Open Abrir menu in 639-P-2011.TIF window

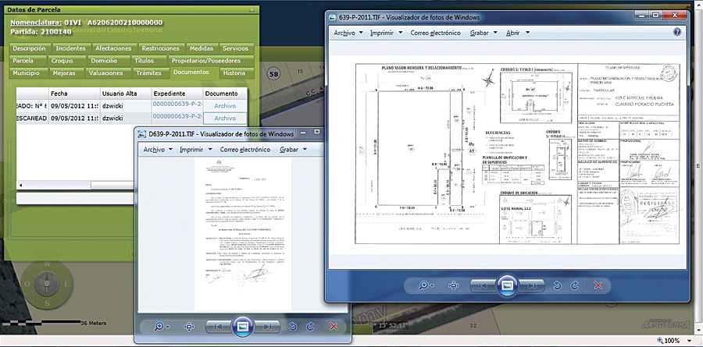(517, 33)
